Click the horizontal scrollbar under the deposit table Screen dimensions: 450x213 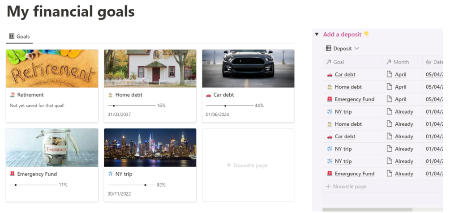tap(367, 209)
